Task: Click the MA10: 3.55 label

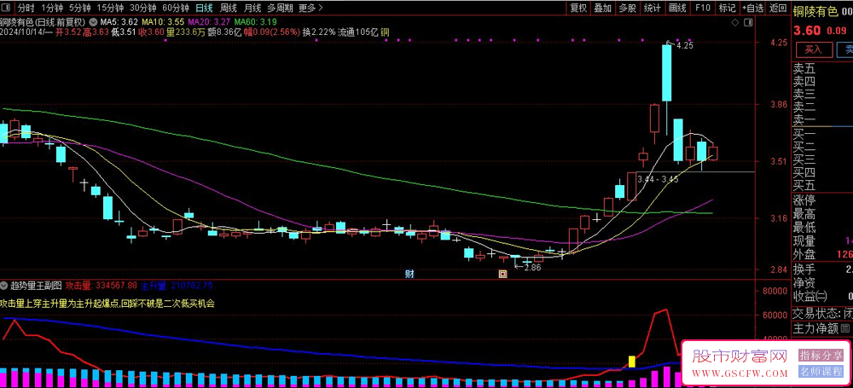Action: [163, 22]
